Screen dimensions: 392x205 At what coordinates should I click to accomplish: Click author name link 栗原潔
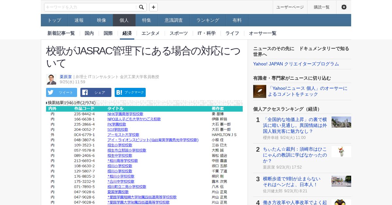click(66, 77)
